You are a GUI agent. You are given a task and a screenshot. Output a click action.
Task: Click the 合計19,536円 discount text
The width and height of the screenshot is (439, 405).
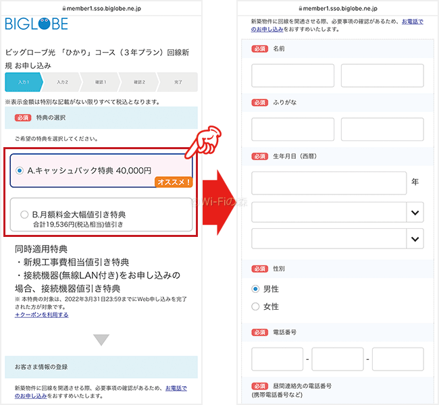click(78, 225)
